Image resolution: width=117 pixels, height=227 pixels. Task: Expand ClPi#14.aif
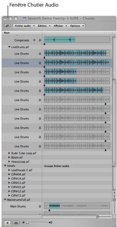tap(9, 178)
